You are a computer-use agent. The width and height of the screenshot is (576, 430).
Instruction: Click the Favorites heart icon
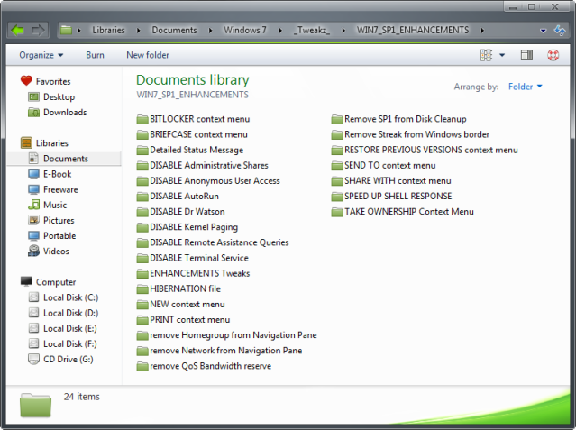[26, 81]
